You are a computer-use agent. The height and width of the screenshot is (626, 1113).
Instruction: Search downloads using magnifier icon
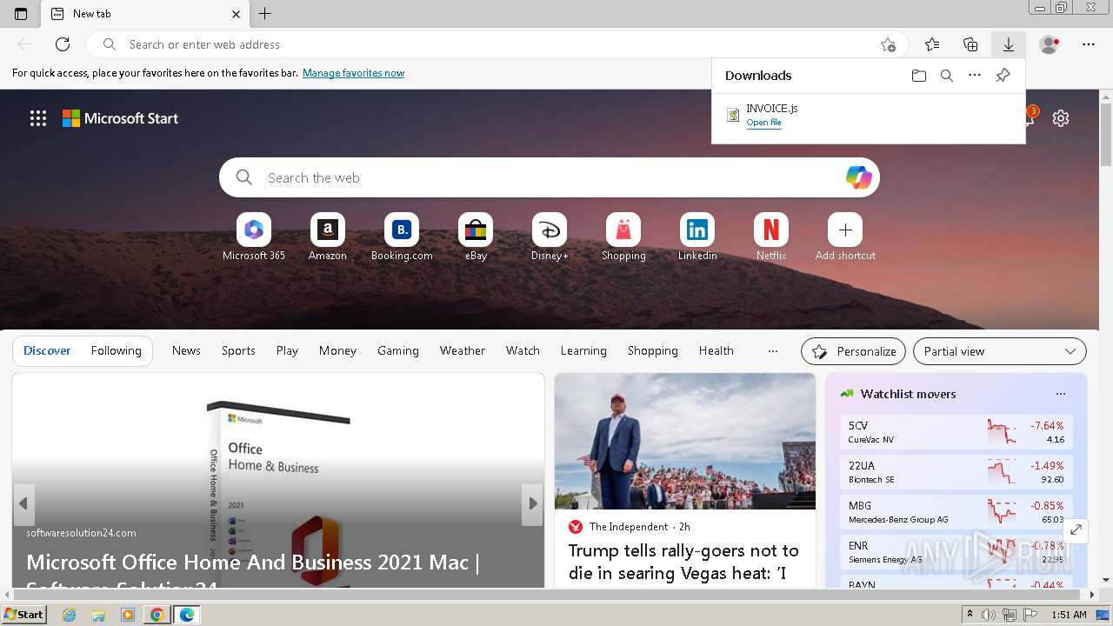[x=947, y=76]
